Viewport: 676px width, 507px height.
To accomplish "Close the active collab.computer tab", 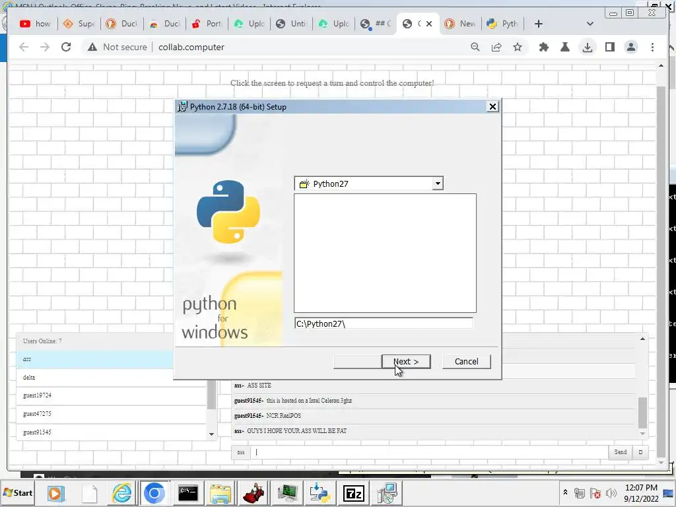I will [429, 24].
